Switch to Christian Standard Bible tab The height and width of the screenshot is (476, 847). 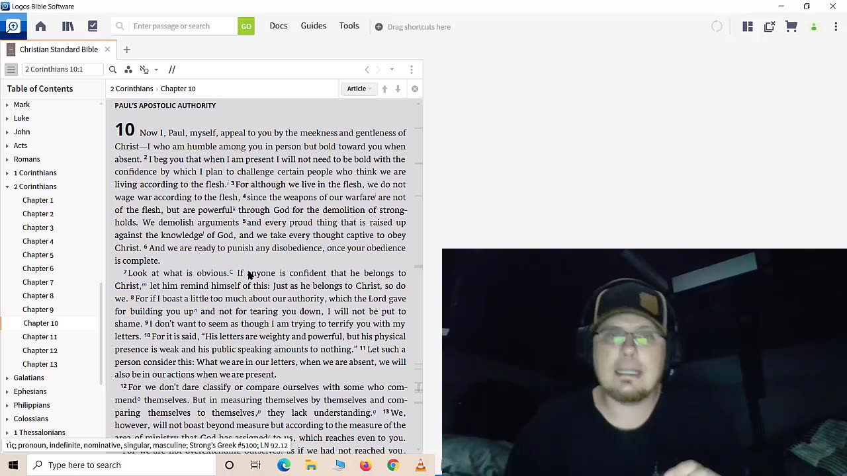pyautogui.click(x=58, y=50)
